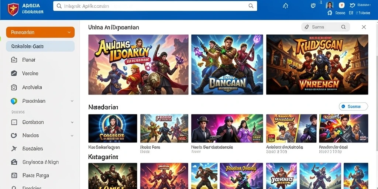378x189 pixels.
Task: Open the first featured banner with the yellow title
Action: pyautogui.click(x=138, y=64)
